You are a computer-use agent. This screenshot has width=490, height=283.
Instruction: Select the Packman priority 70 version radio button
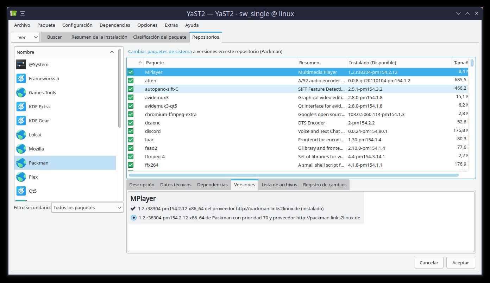click(x=134, y=218)
